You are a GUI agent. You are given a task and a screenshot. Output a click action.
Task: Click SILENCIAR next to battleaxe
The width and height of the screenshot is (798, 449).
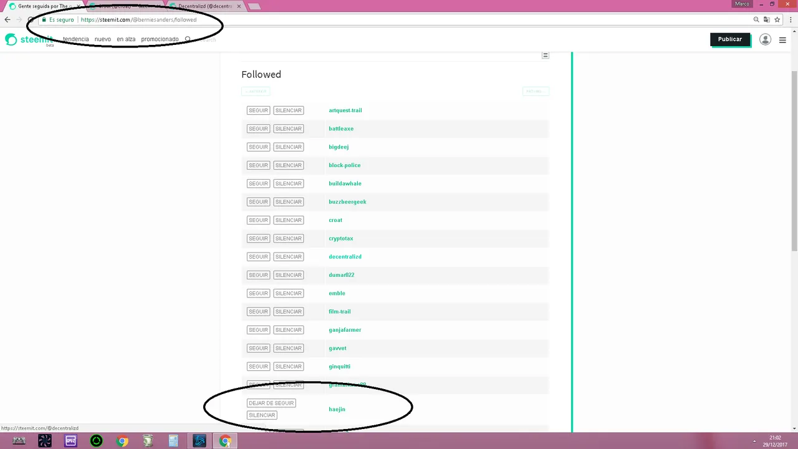click(289, 128)
